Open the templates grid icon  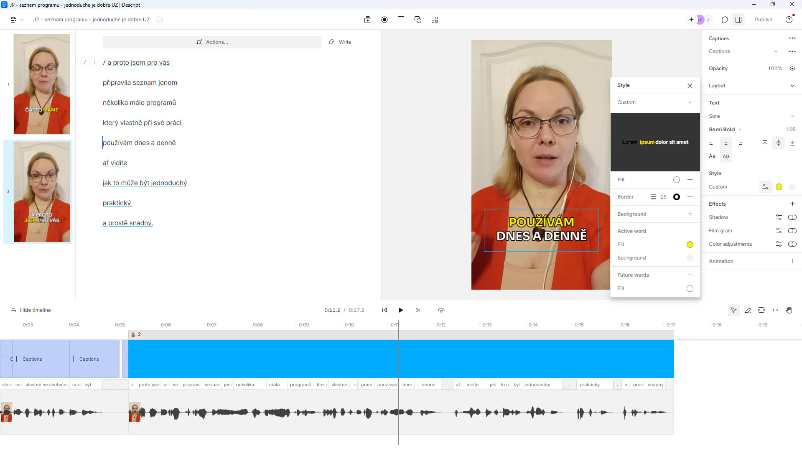click(435, 20)
